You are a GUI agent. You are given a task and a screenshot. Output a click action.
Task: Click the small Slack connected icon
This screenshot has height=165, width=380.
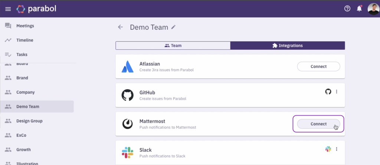[328, 149]
